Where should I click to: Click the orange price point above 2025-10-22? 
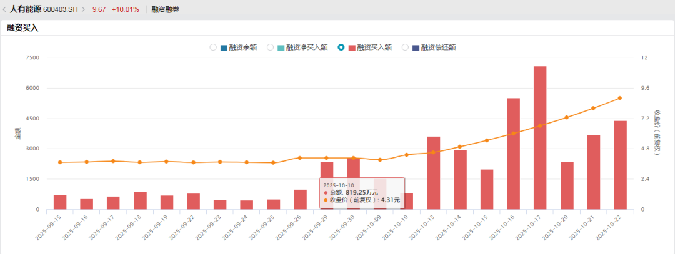(x=620, y=98)
